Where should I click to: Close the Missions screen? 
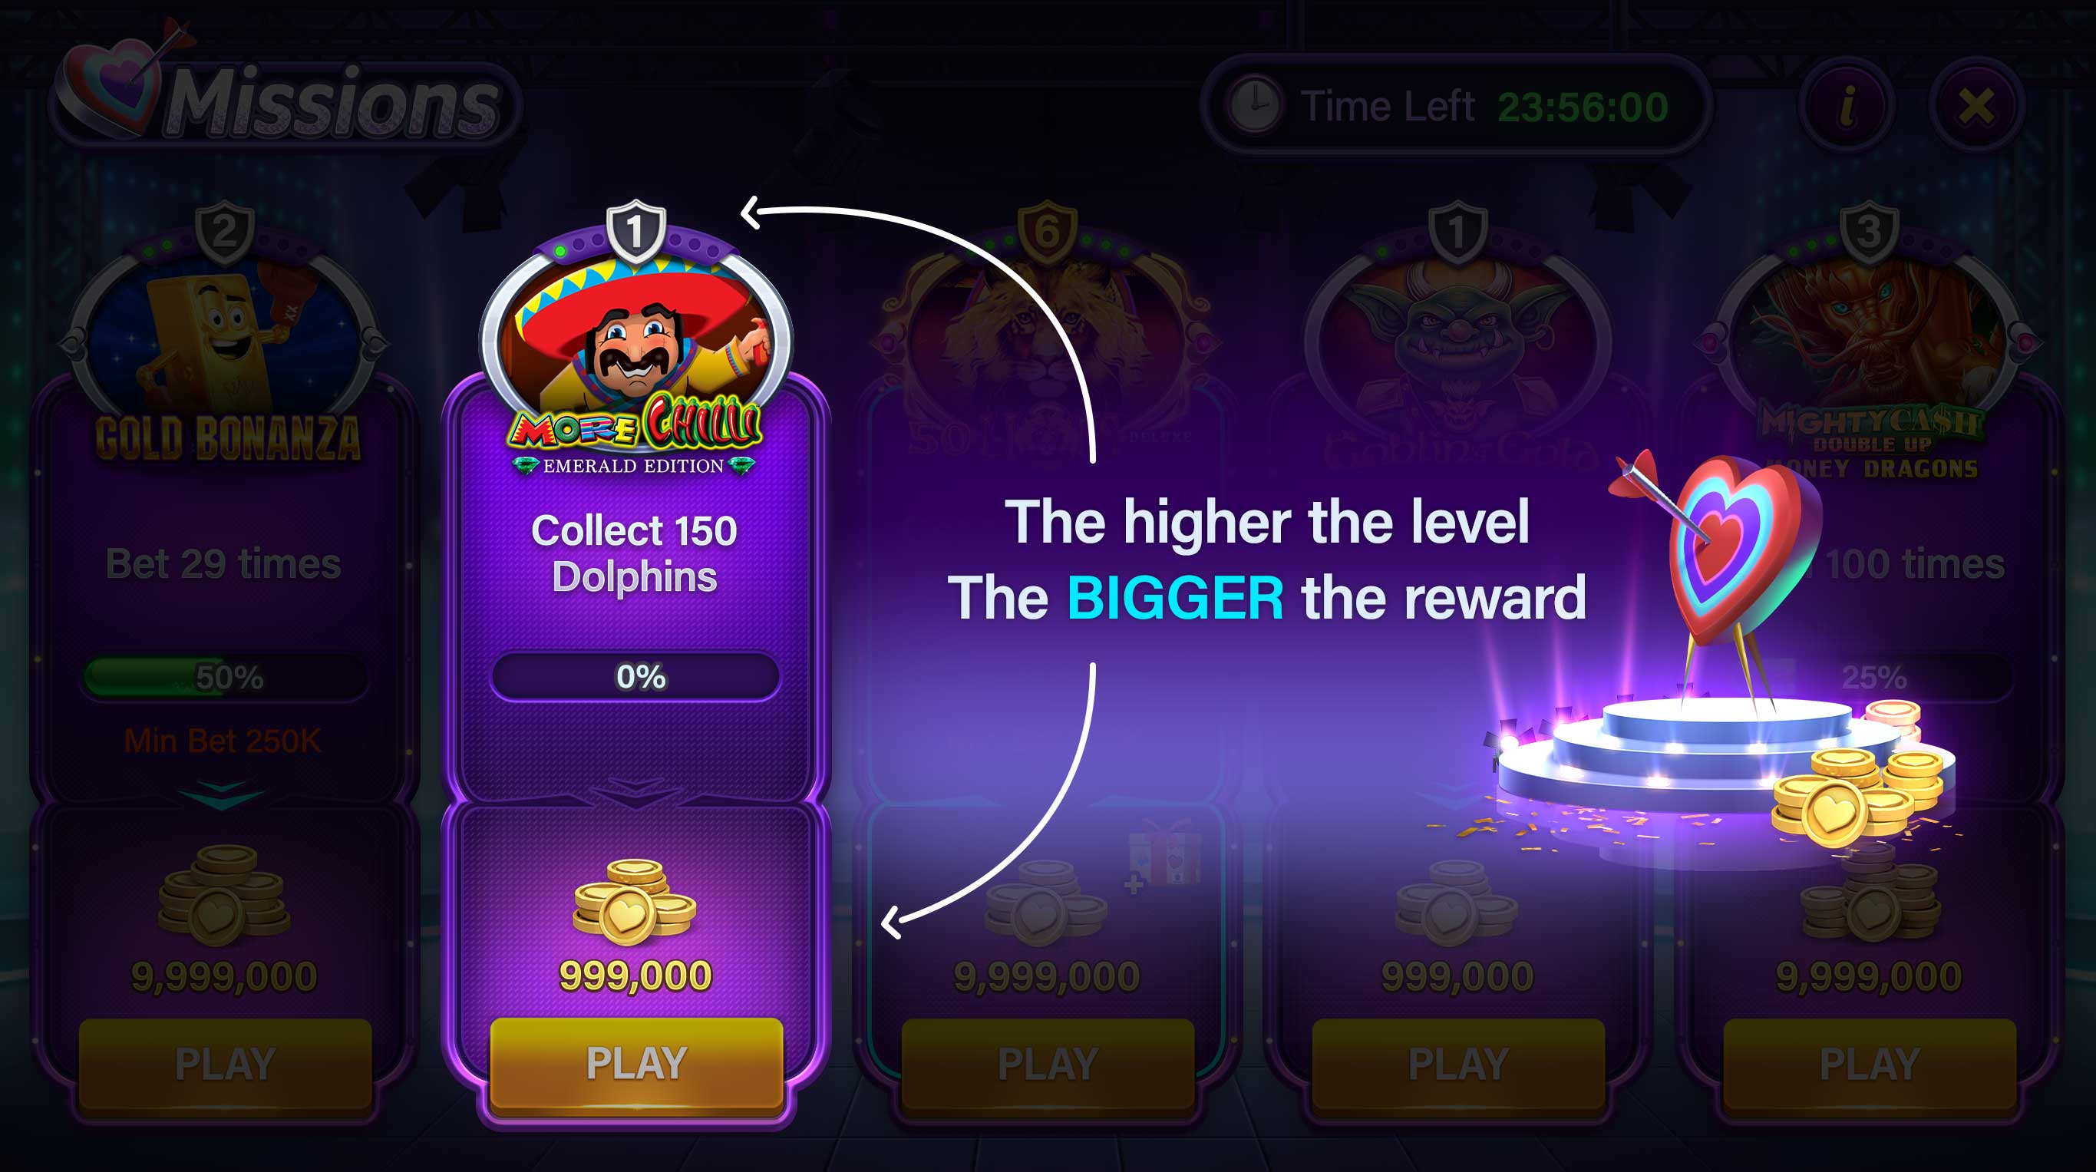click(x=1976, y=107)
